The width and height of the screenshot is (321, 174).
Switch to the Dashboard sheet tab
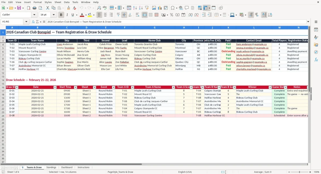click(67, 167)
